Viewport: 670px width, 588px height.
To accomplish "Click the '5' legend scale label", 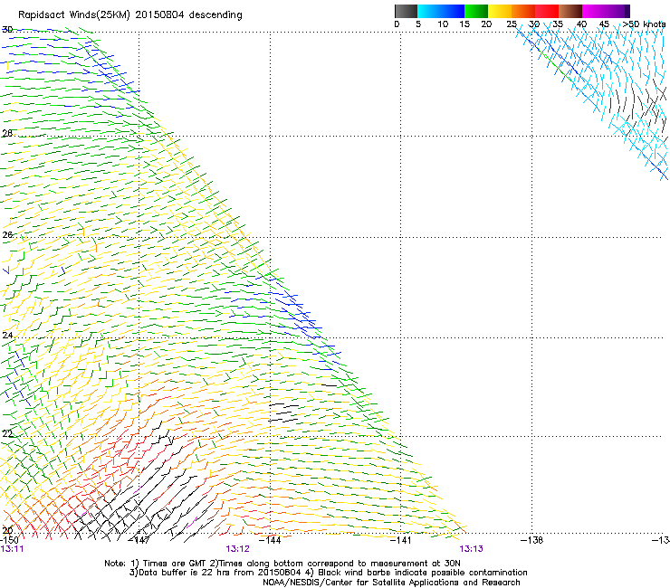I will tap(418, 24).
